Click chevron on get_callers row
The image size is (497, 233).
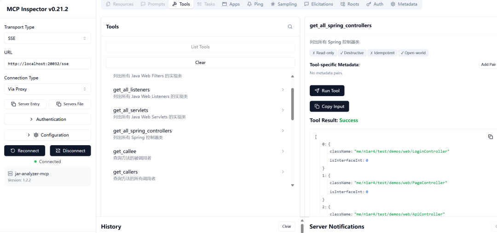coord(283,172)
